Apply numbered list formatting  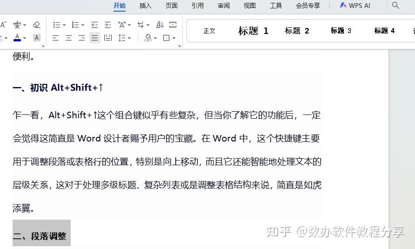[75, 25]
